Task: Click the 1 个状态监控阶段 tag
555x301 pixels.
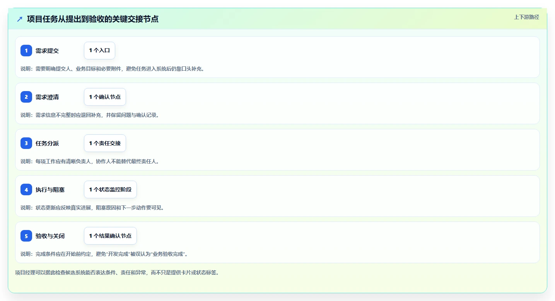Action: click(110, 189)
